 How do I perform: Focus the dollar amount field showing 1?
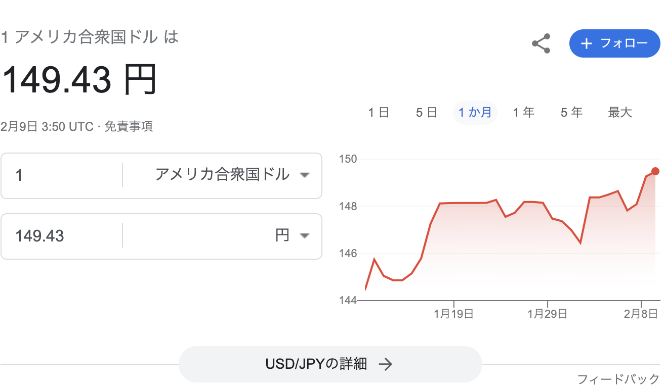[x=62, y=175]
